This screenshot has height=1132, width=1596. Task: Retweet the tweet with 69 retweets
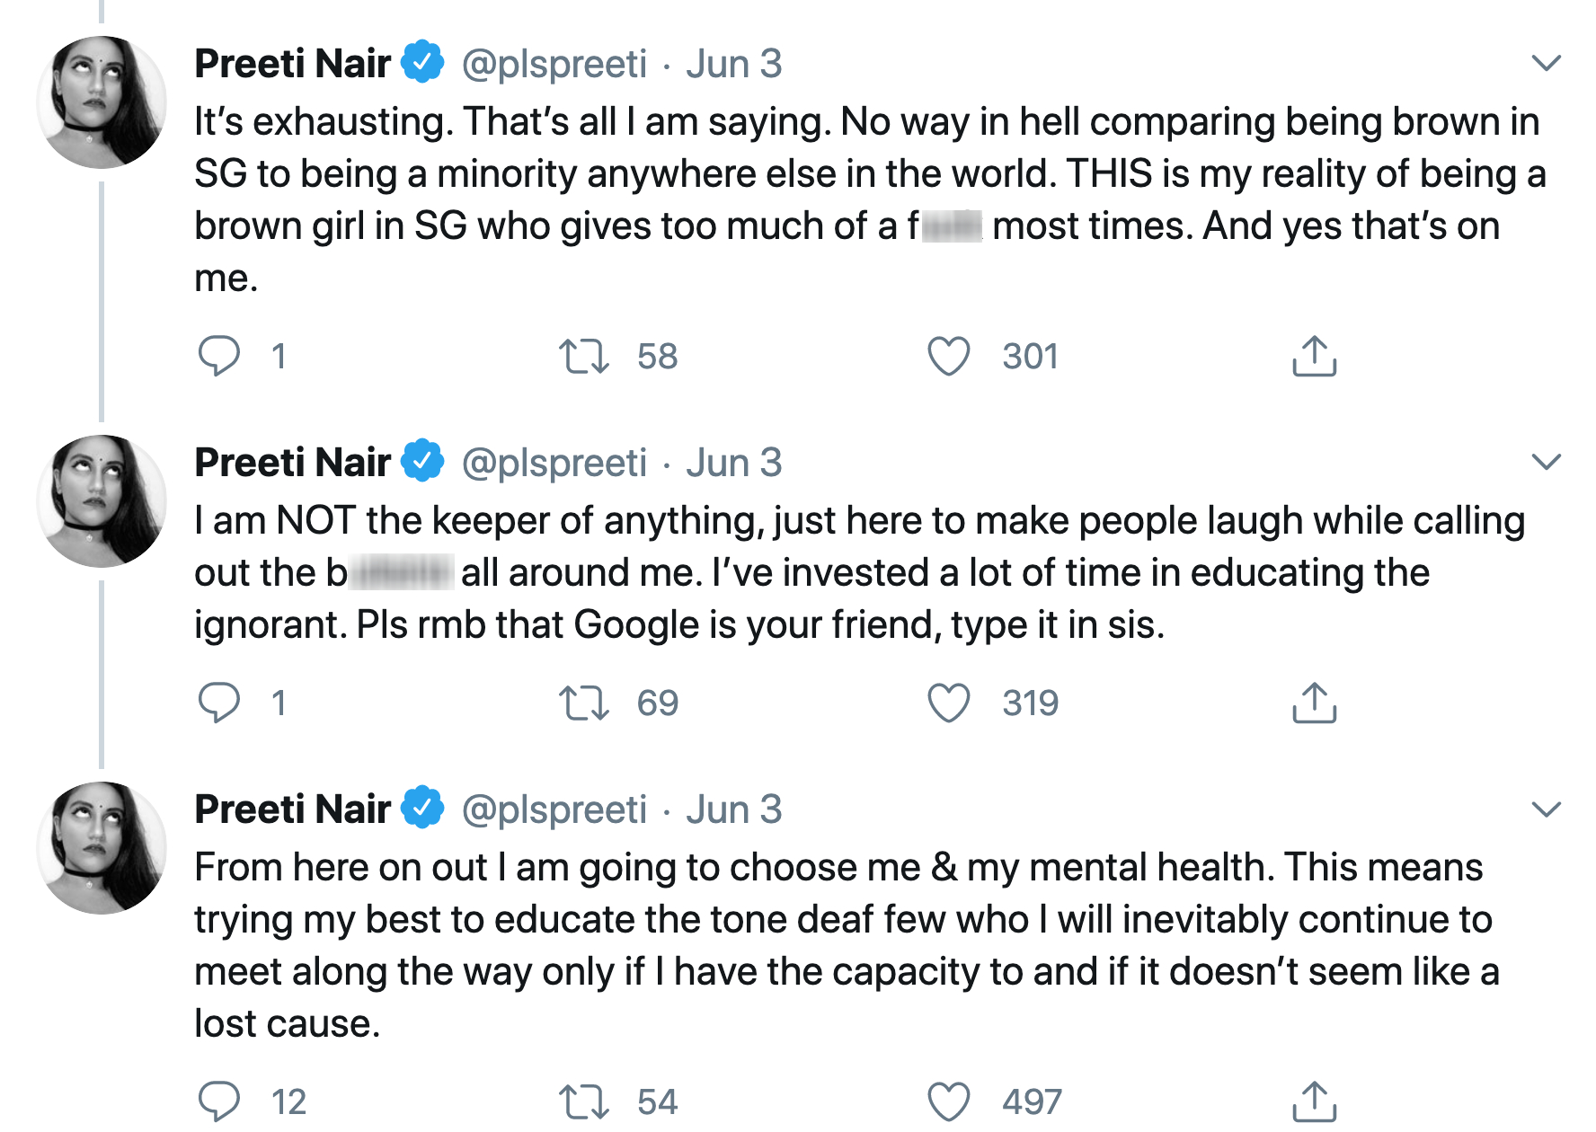click(584, 703)
